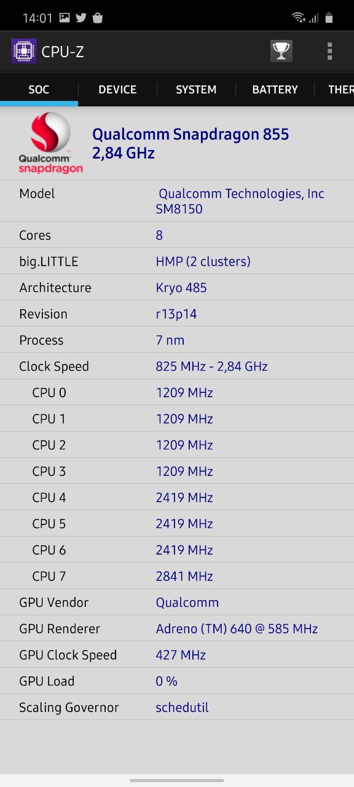This screenshot has height=787, width=354.
Task: Tap the shopping bag notification icon
Action: [98, 17]
